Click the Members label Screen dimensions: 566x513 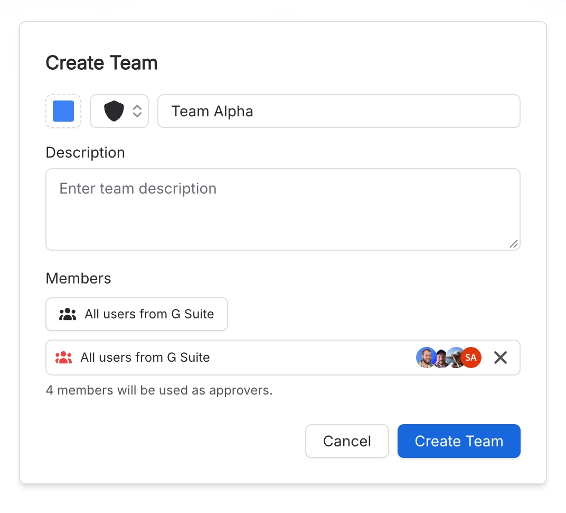pos(78,278)
